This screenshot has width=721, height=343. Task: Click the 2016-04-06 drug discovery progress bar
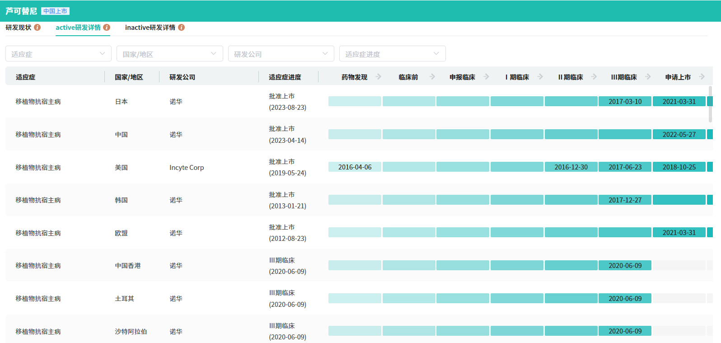coord(355,167)
